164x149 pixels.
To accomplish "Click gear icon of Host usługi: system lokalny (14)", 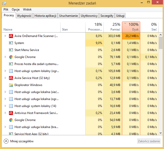I will click(11, 106).
